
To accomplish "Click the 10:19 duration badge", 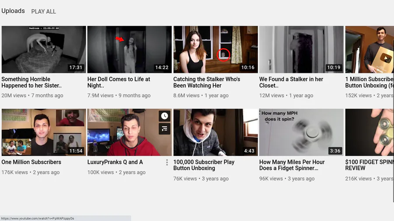I will (x=334, y=67).
